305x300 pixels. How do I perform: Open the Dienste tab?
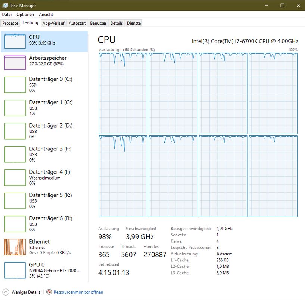click(133, 23)
